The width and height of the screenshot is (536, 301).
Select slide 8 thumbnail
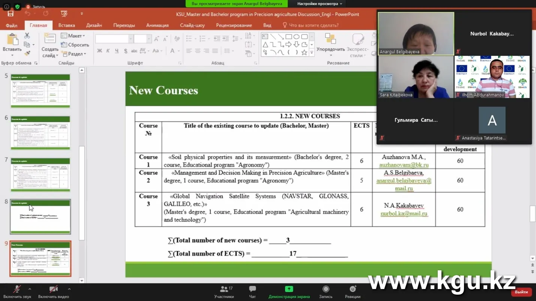[x=40, y=217]
